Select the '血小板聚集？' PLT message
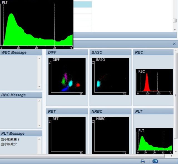This screenshot has width=178, height=164. [x=10, y=139]
